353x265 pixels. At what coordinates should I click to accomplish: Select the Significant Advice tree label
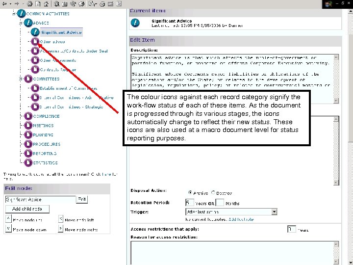pyautogui.click(x=61, y=32)
